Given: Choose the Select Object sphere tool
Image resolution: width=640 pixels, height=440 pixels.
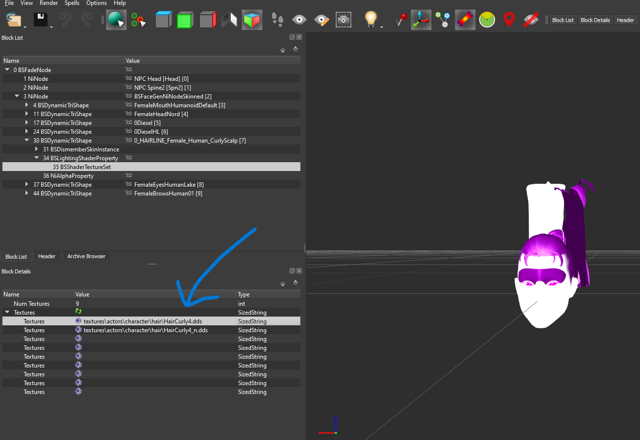Looking at the screenshot, I should point(117,20).
